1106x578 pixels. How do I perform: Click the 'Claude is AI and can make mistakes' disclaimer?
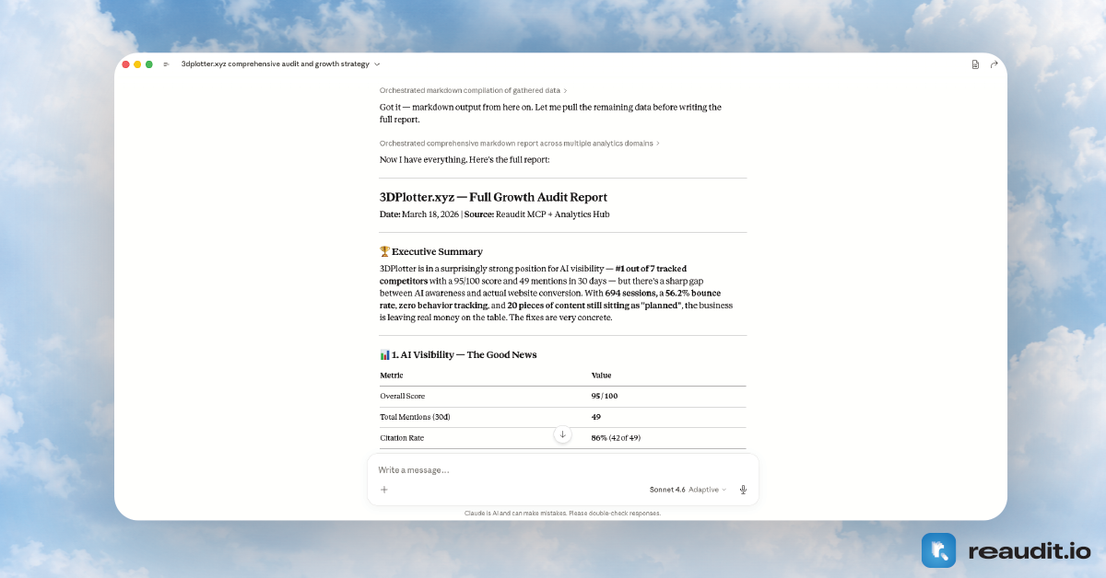562,514
